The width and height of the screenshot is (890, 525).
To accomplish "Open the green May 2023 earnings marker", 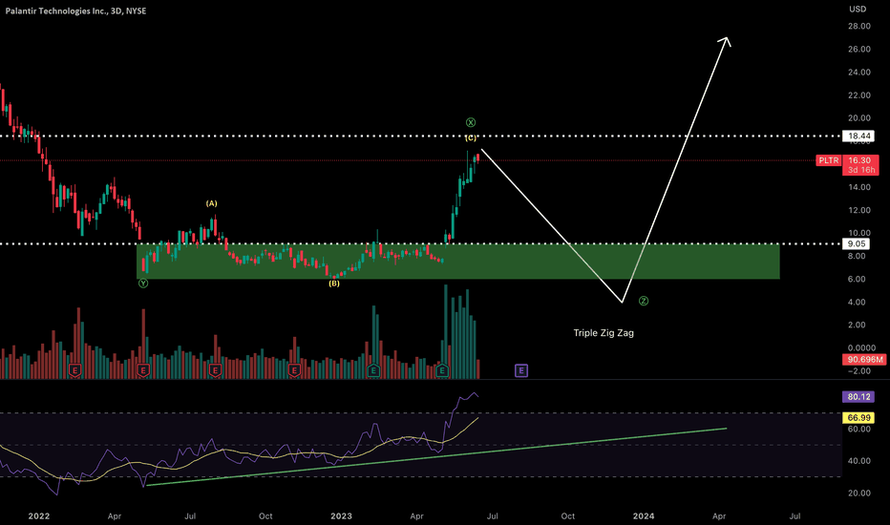I will 442,370.
